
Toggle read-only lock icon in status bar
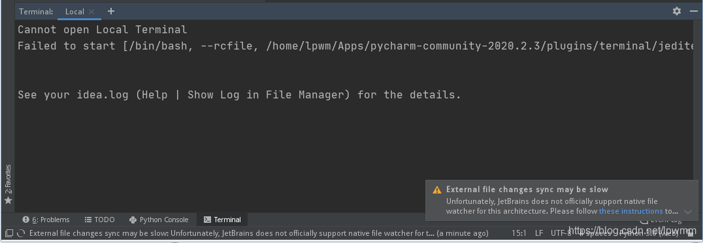click(x=691, y=233)
